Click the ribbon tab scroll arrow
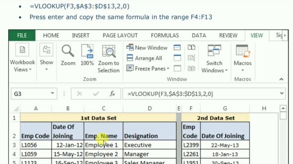The width and height of the screenshot is (293, 164). 285,36
